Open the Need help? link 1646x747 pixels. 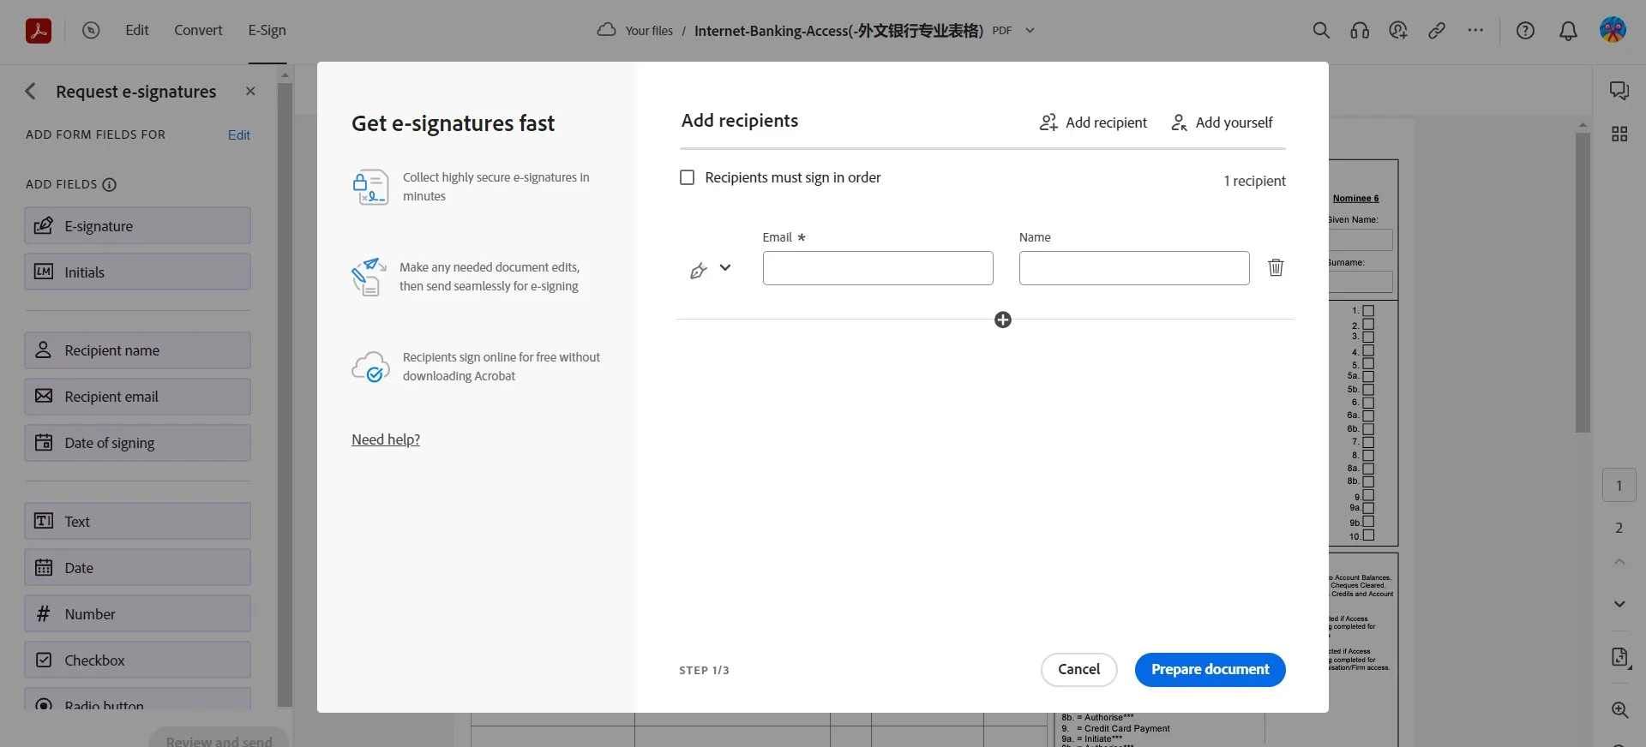click(x=386, y=439)
